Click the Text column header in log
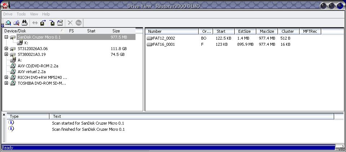Viewport: 346px width, 152px height. 192,116
